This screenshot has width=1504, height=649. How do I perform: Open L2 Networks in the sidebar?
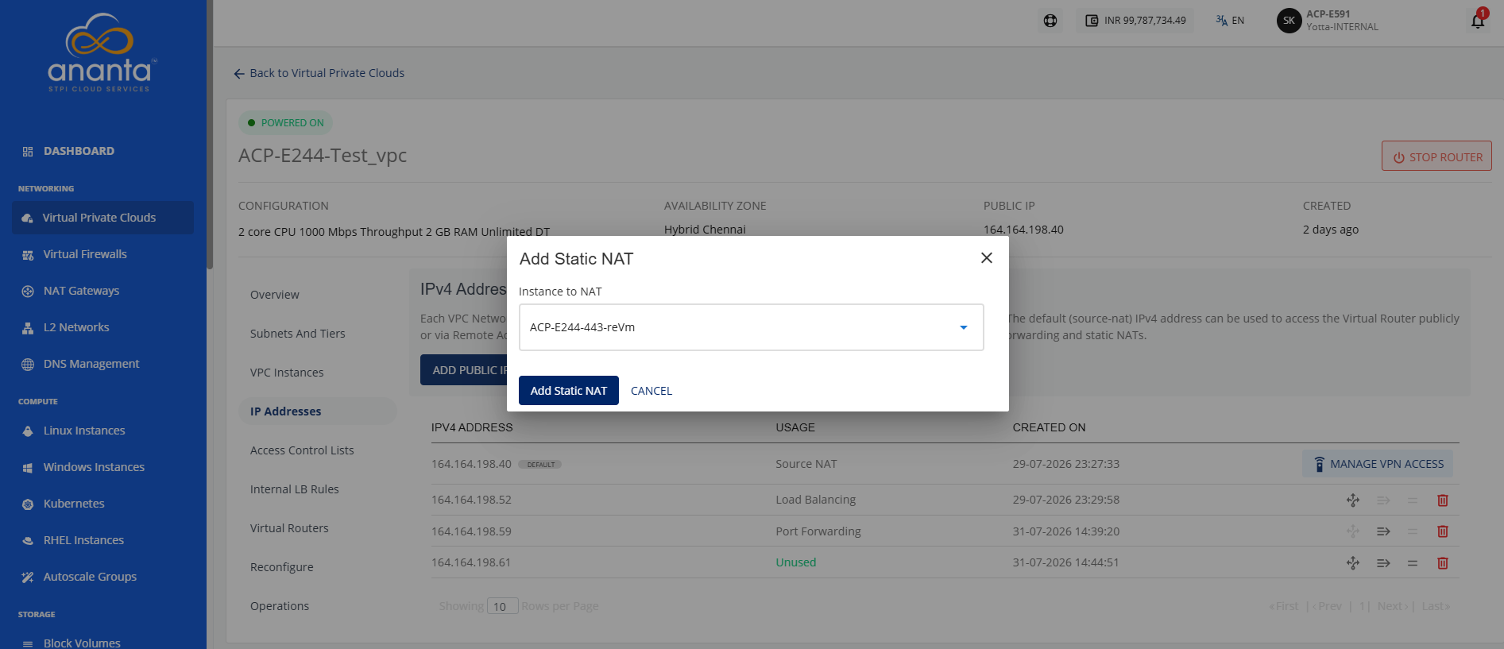pyautogui.click(x=76, y=327)
